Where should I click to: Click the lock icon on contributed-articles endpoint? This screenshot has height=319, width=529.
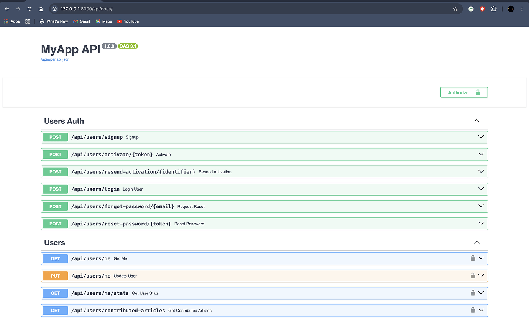click(x=473, y=310)
